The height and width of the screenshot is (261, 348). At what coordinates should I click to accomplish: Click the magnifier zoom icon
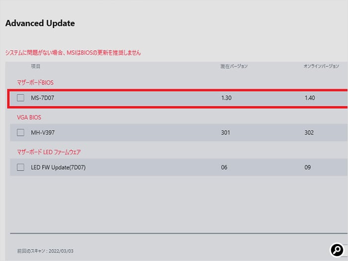[x=337, y=250]
